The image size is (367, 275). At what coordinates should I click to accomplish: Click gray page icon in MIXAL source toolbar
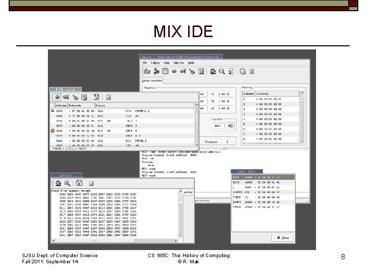pos(108,97)
